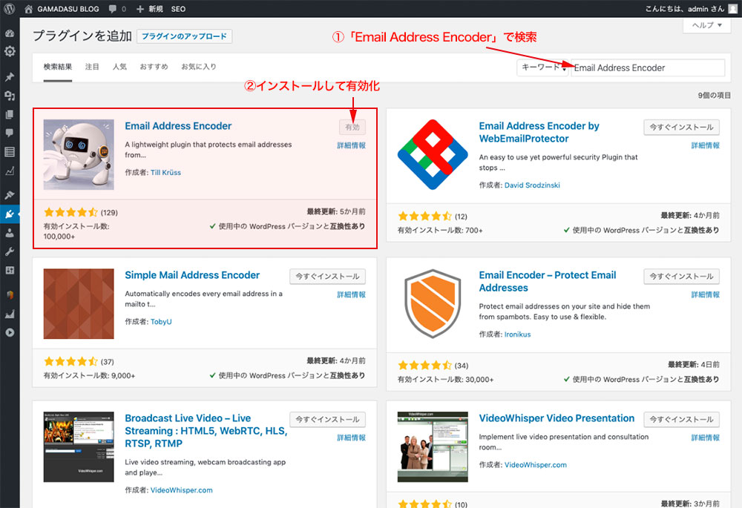This screenshot has height=508, width=742.
Task: Click the WebEmailProtector diamond logo thumbnail
Action: click(433, 155)
